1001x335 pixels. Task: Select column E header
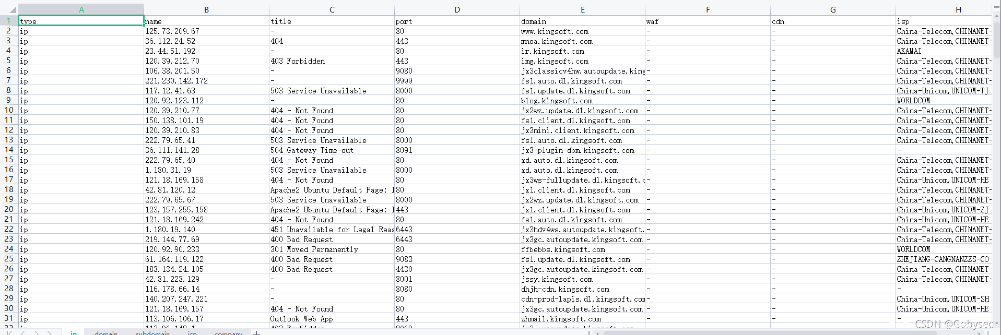click(582, 9)
